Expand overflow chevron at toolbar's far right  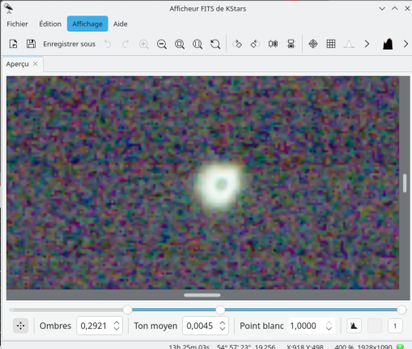406,44
